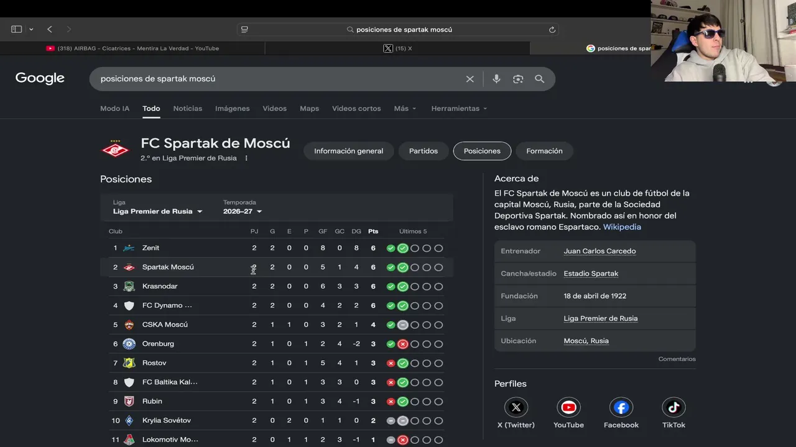Expand the Más dropdown menu
Viewport: 796px width, 447px height.
405,109
